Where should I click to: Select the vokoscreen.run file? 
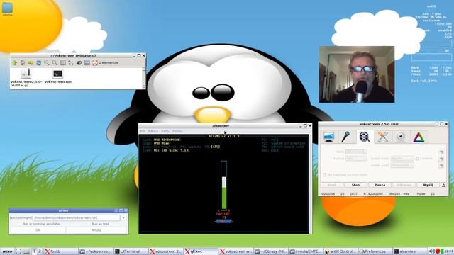[58, 76]
